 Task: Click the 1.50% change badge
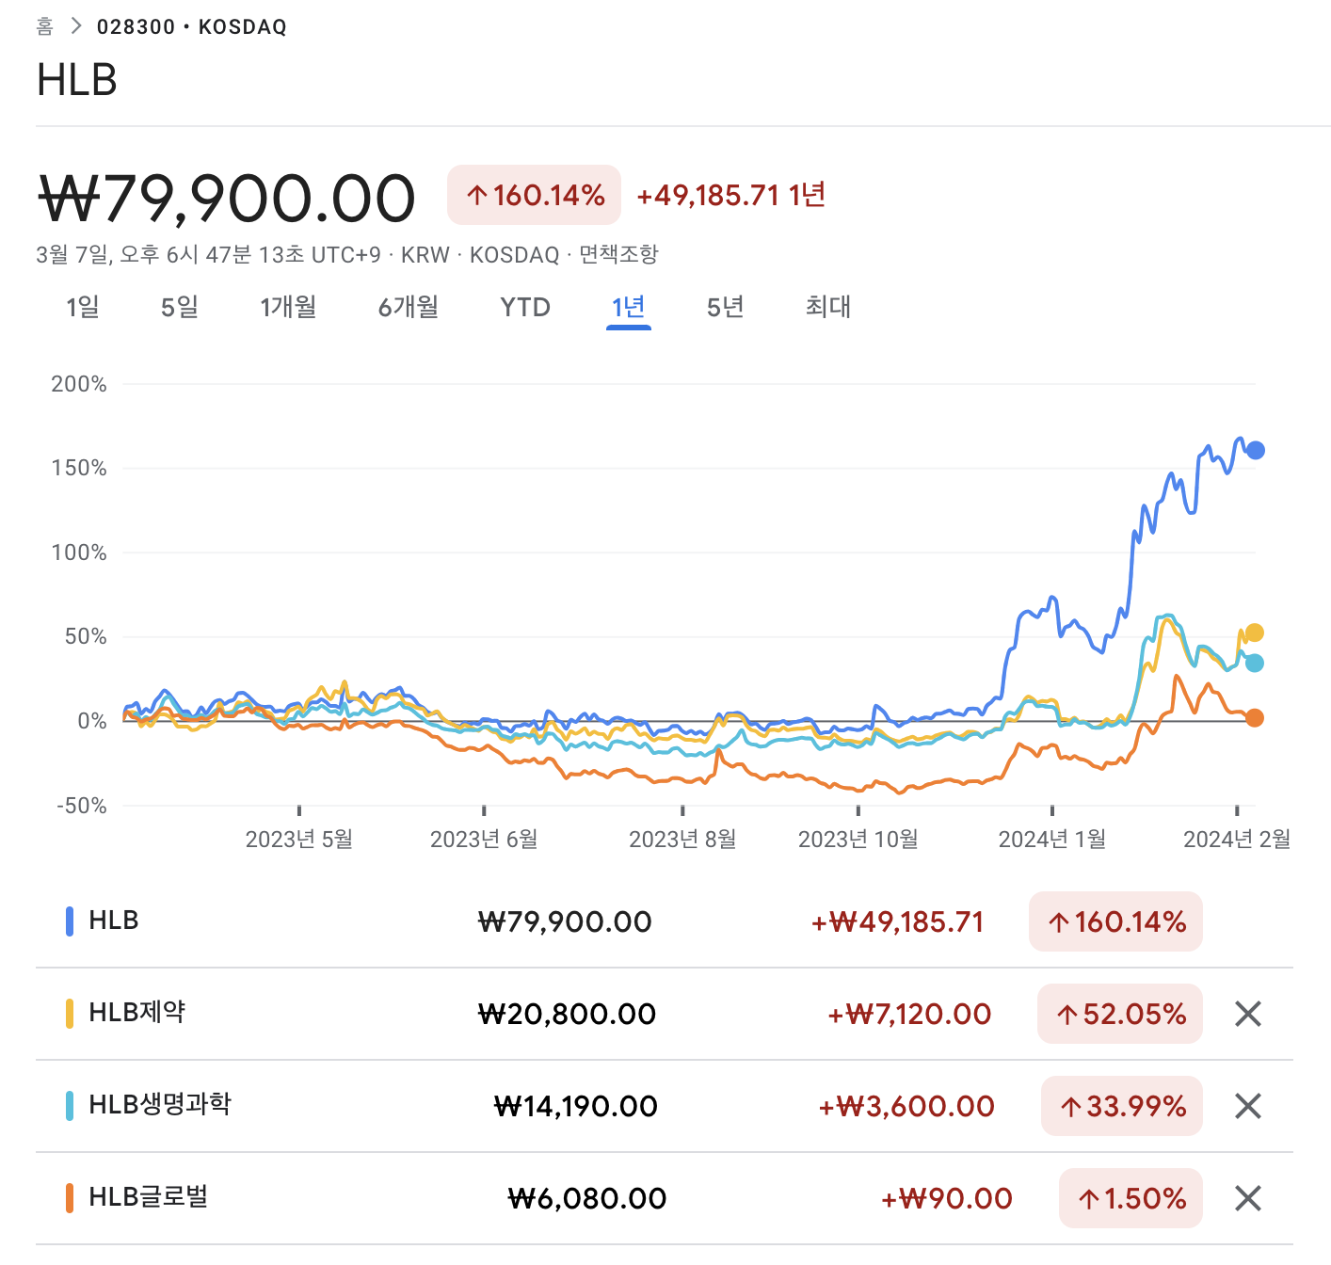click(x=1131, y=1198)
